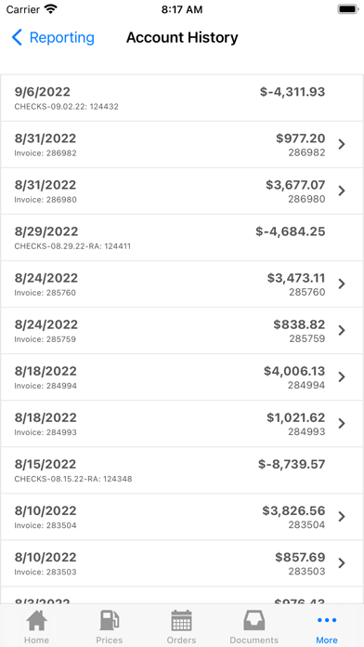
Task: Open chevron for invoice 283503
Action: 342,562
